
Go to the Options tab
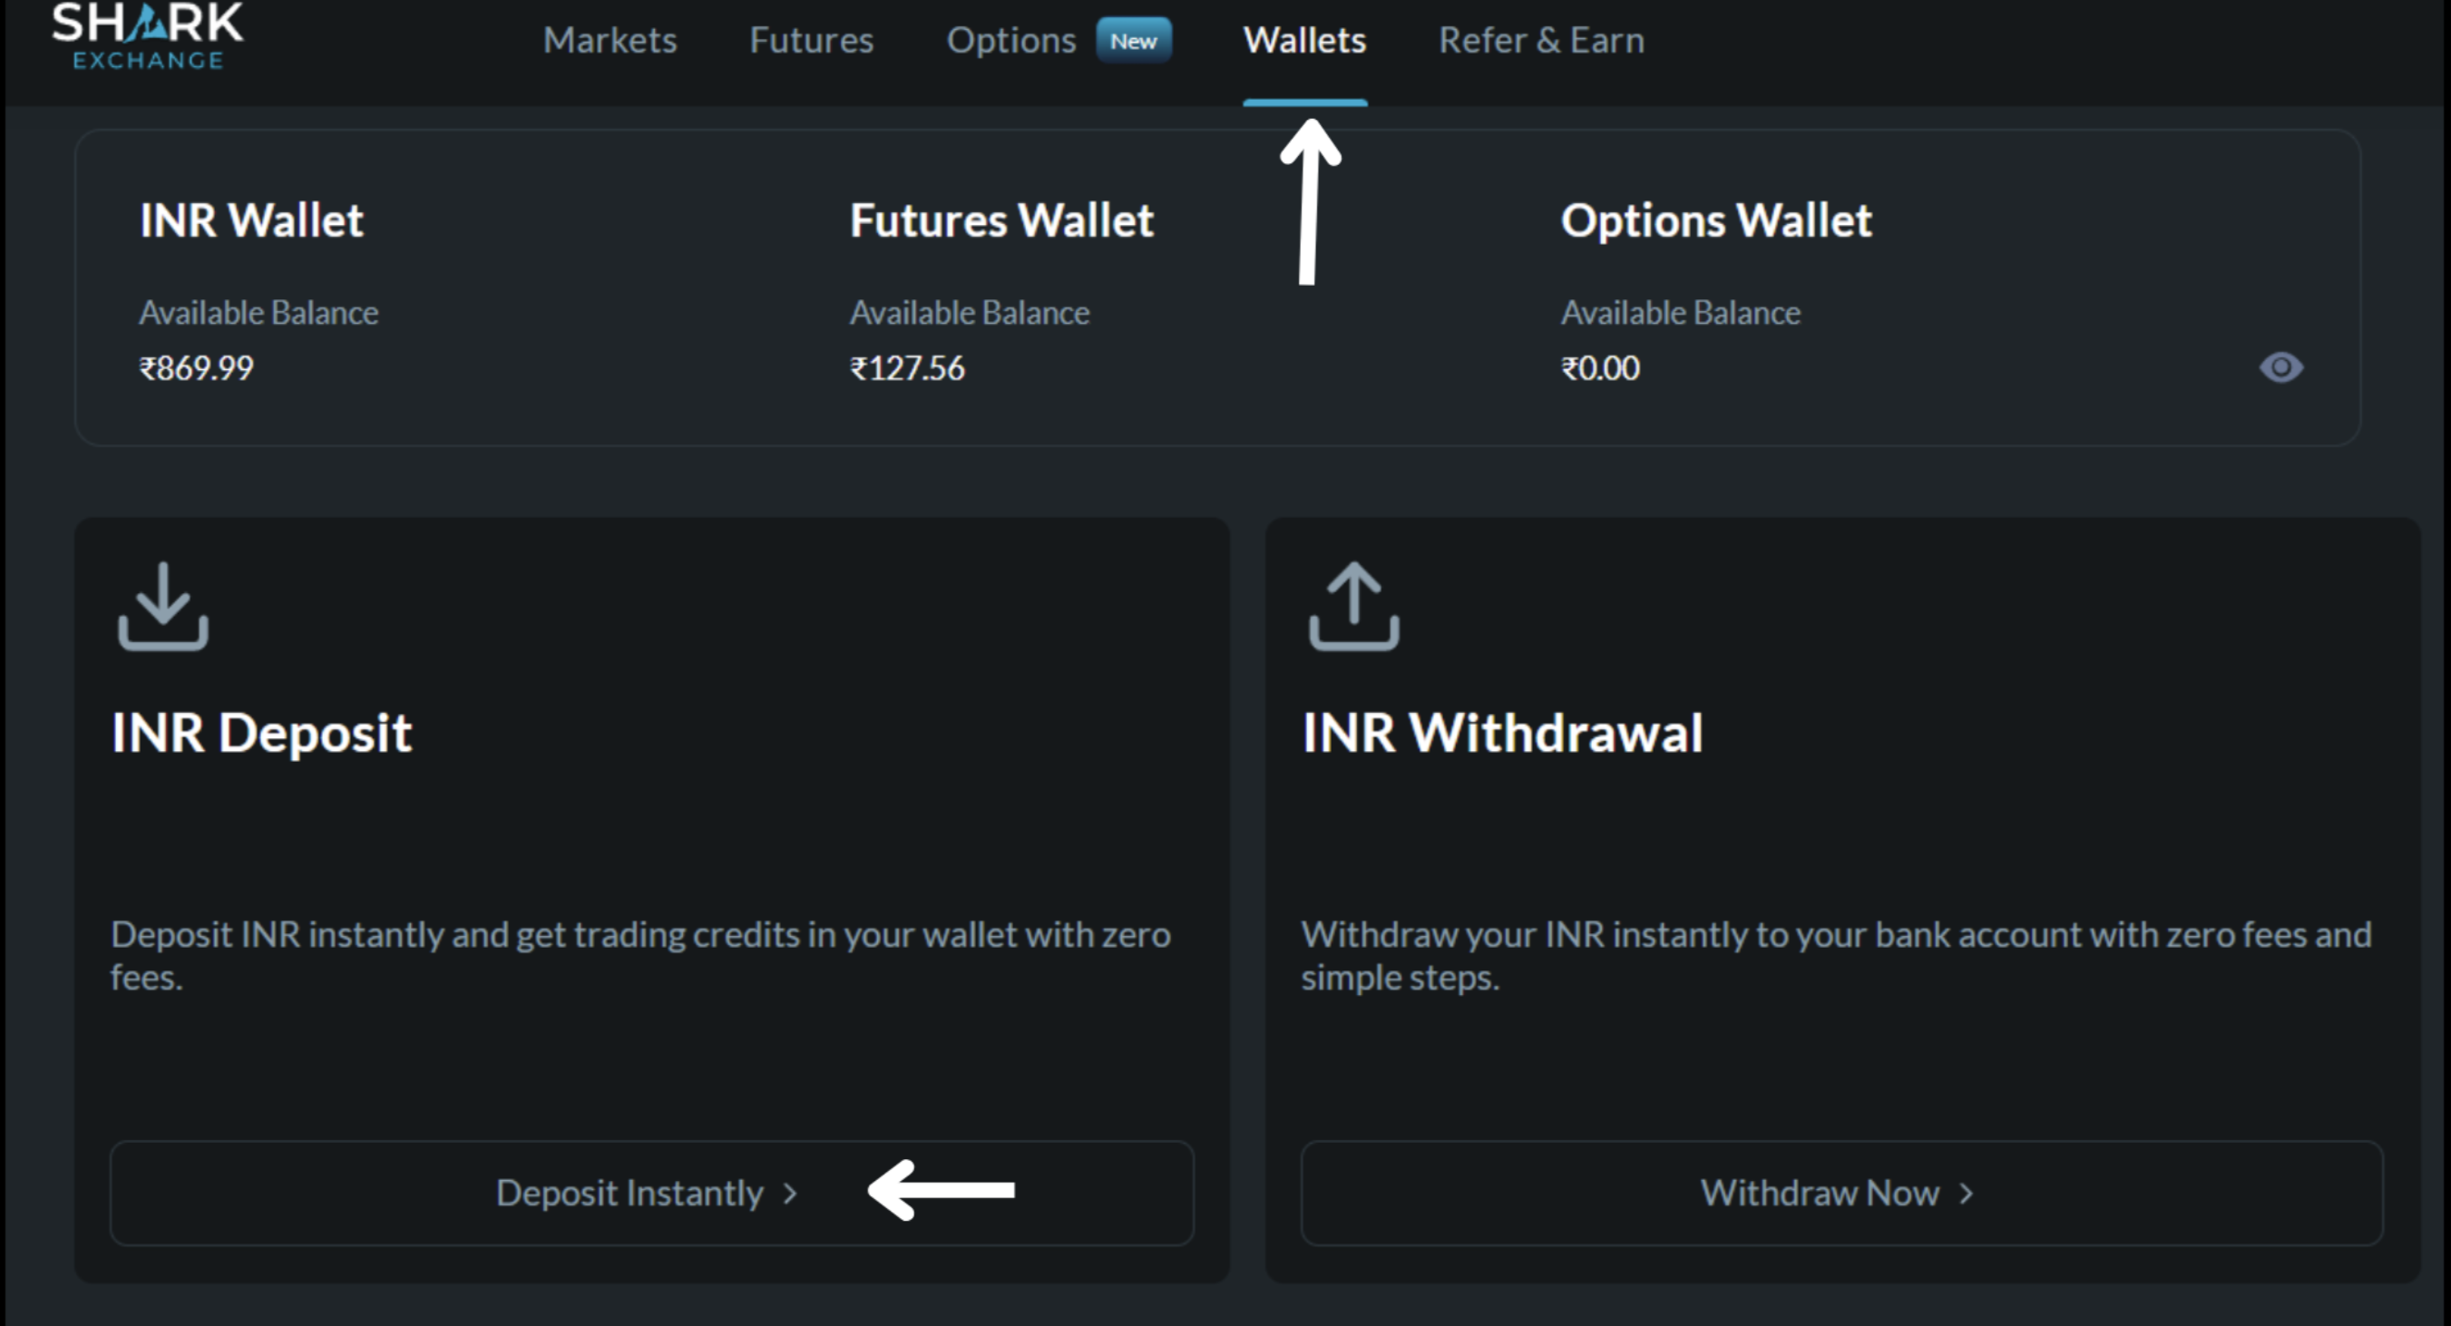pyautogui.click(x=1011, y=41)
